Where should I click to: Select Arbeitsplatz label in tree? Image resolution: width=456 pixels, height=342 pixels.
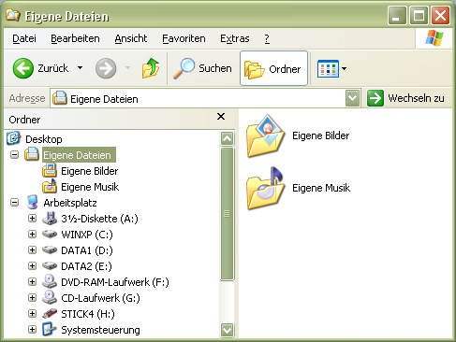point(70,203)
